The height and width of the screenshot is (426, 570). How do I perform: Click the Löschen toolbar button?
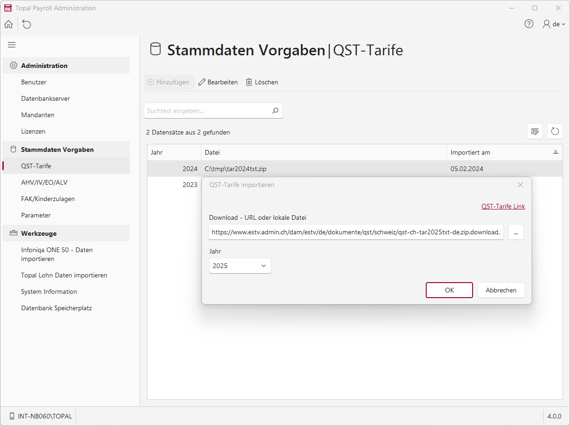tap(262, 82)
